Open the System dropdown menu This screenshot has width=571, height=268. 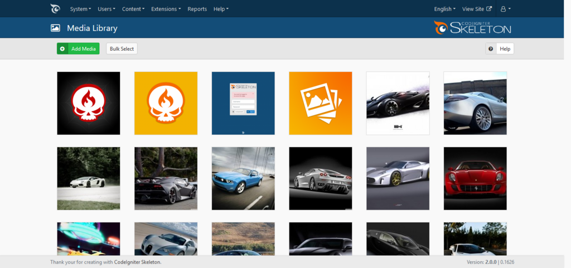point(80,9)
